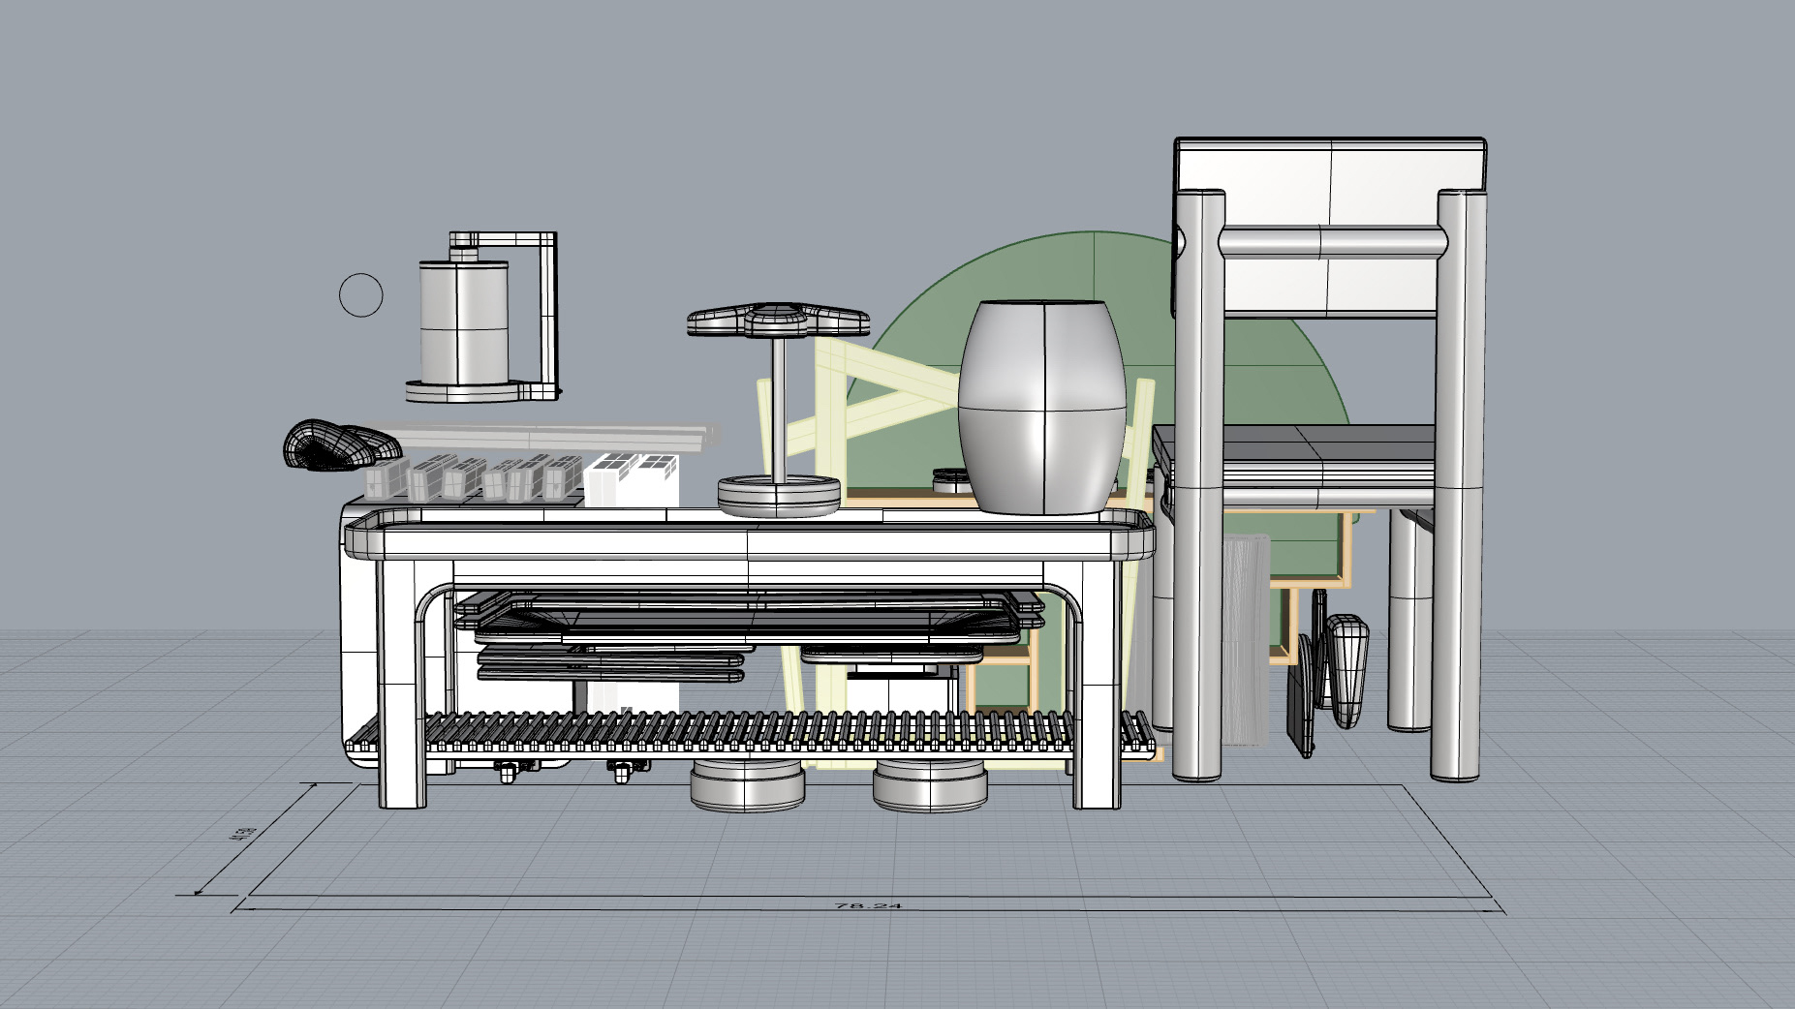This screenshot has height=1009, width=1795.
Task: Select the rotated depth dimension label at left
Action: (x=242, y=834)
